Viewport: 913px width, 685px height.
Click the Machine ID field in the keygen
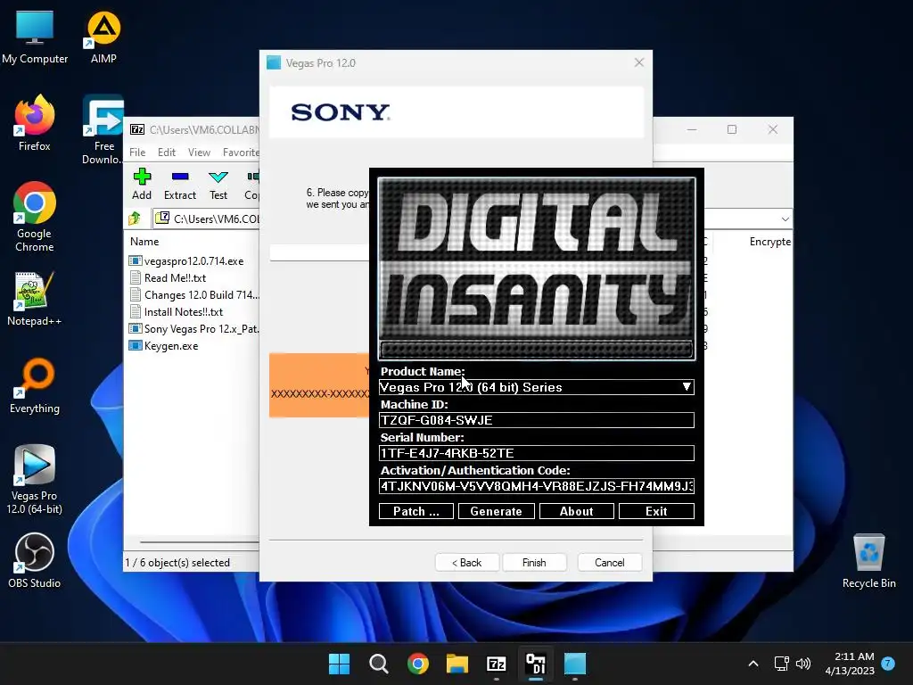click(536, 420)
